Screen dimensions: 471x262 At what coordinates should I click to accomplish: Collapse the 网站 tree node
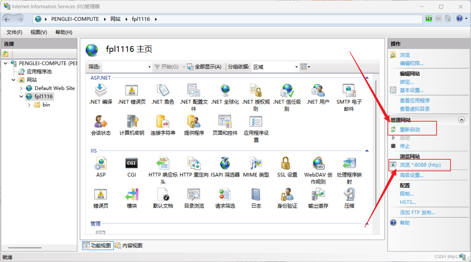[14, 80]
